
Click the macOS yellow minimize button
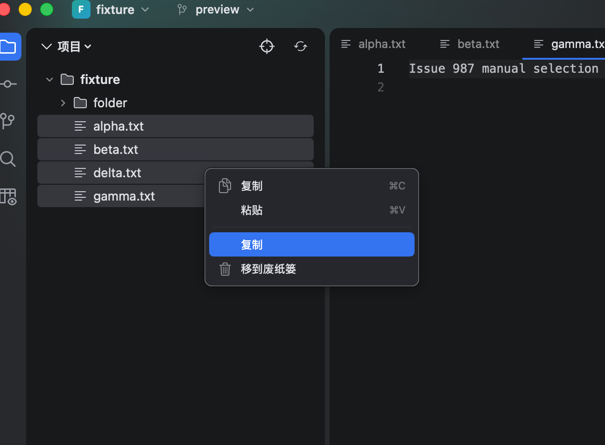coord(25,9)
